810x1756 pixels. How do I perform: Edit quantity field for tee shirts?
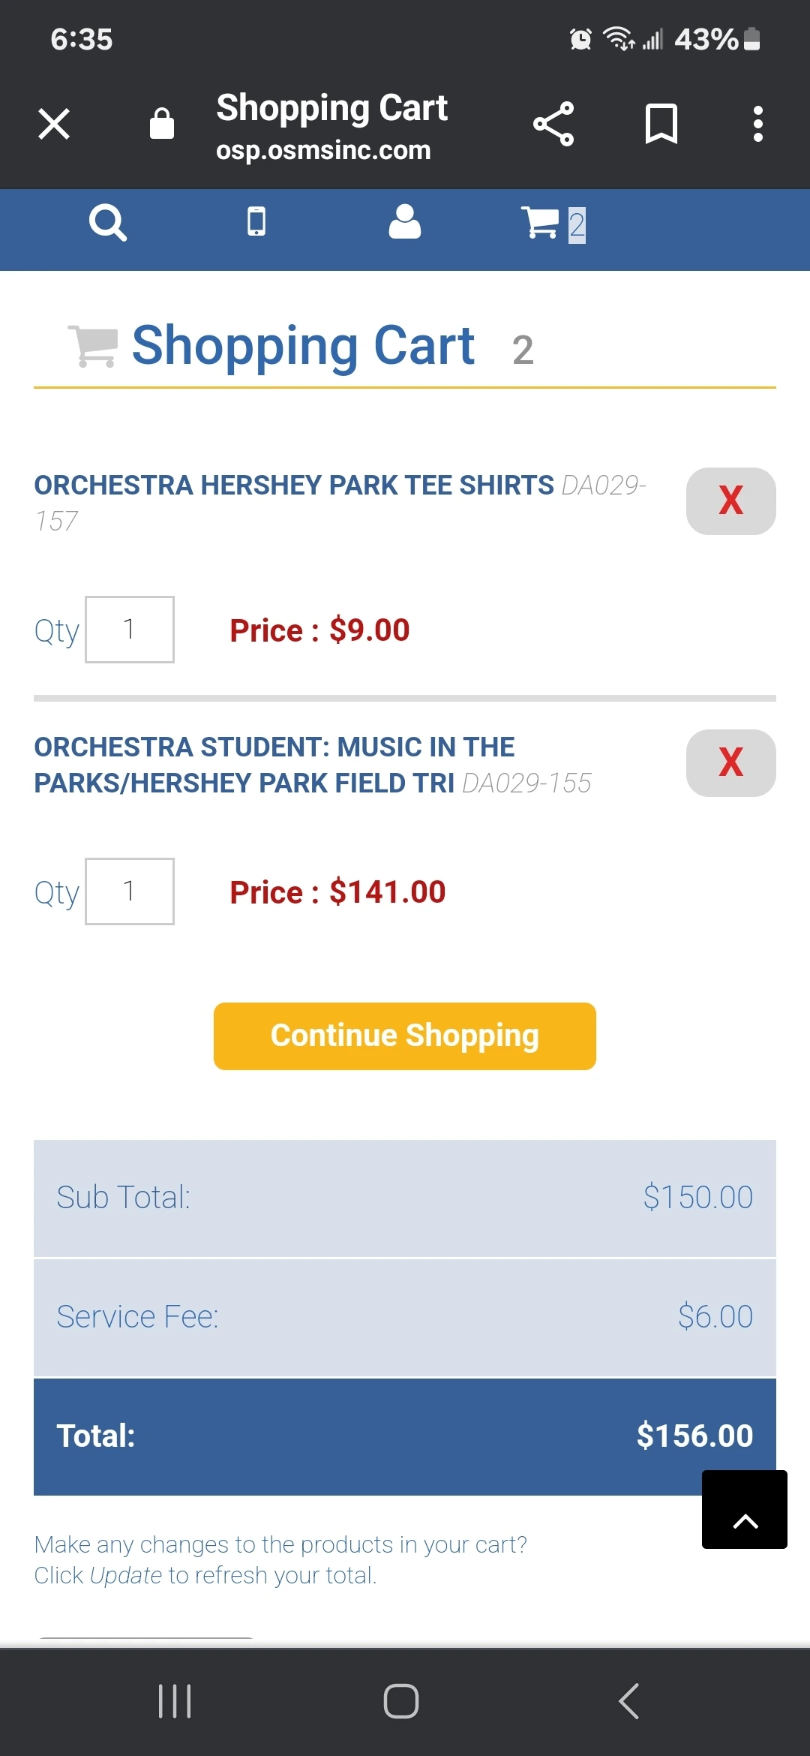[130, 630]
